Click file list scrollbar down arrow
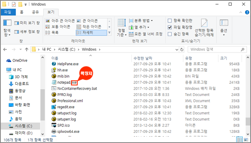Viewport: 251px width, 143px height. point(247,134)
